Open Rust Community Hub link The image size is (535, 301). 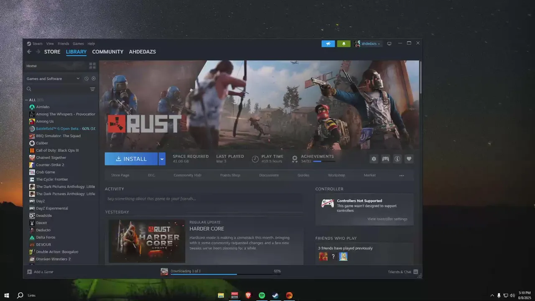pos(187,175)
